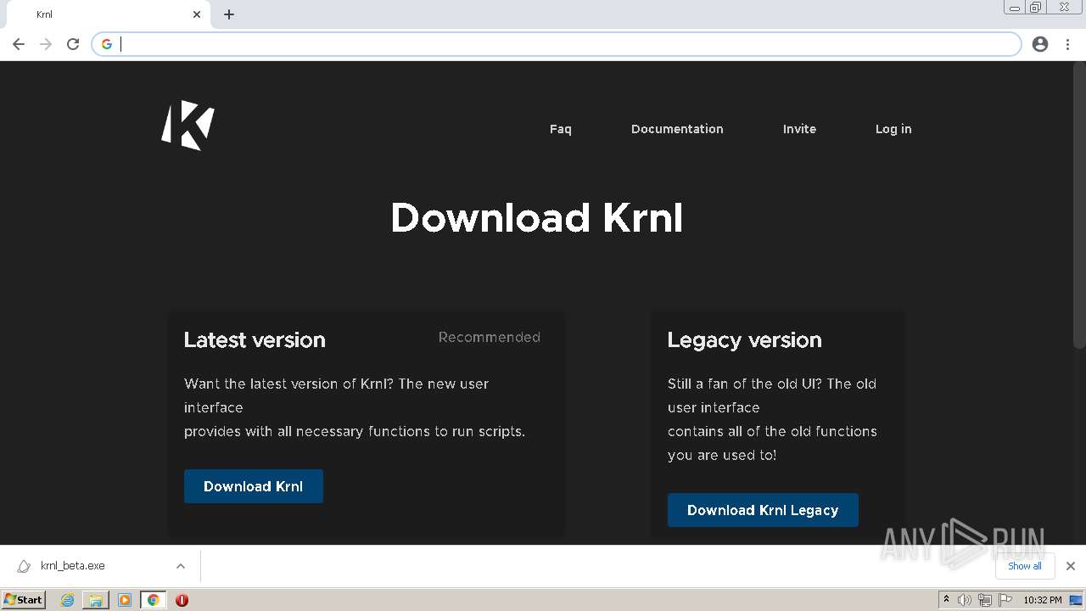The width and height of the screenshot is (1086, 611).
Task: Go back with browser back arrow
Action: pyautogui.click(x=19, y=44)
